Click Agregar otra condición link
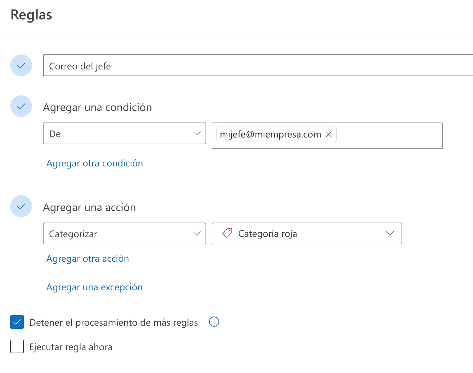 [95, 163]
